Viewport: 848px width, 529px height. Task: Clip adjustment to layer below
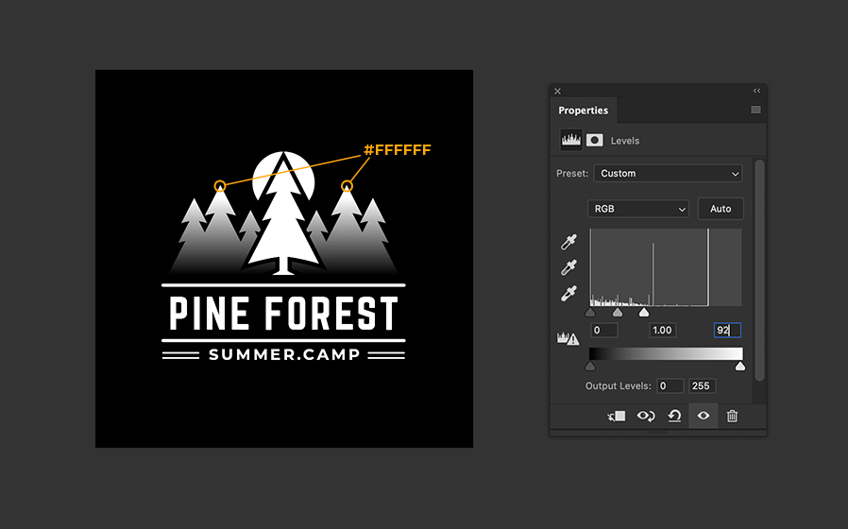pos(616,416)
